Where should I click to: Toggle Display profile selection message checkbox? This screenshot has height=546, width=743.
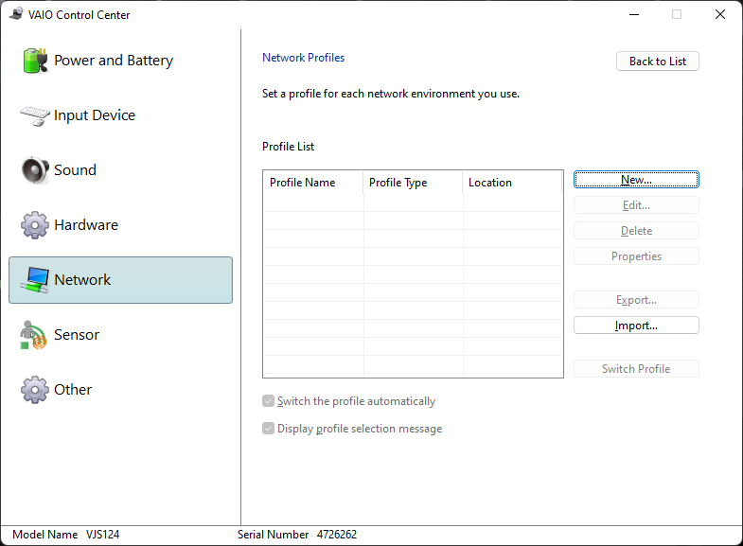268,429
